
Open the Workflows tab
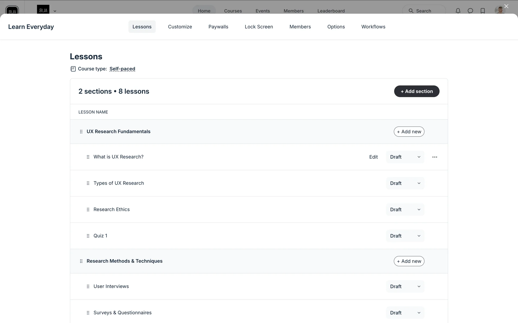pyautogui.click(x=373, y=27)
